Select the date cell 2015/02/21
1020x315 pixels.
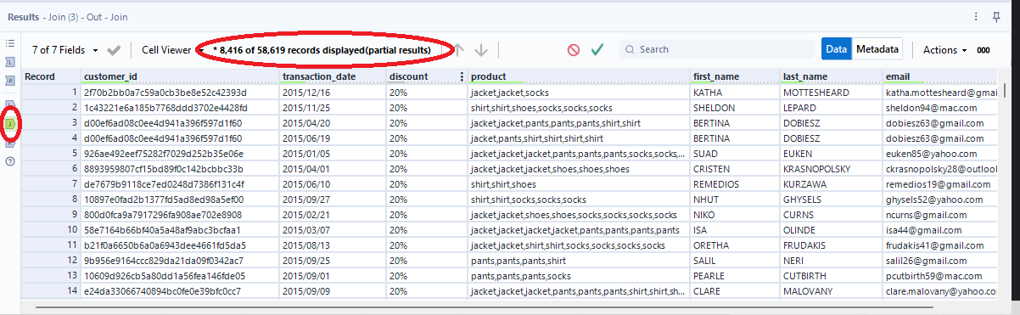tap(332, 215)
